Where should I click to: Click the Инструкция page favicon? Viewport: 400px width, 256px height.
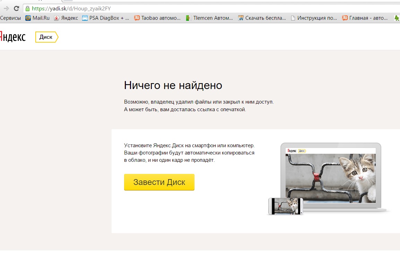[x=293, y=18]
